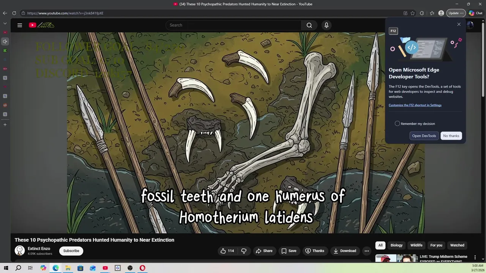Viewport: 486px width, 273px height.
Task: Open OBS Studio from the taskbar
Action: (130, 268)
